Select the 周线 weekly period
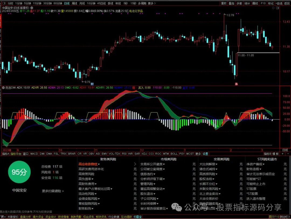This screenshot has height=219, width=291. click(x=74, y=3)
